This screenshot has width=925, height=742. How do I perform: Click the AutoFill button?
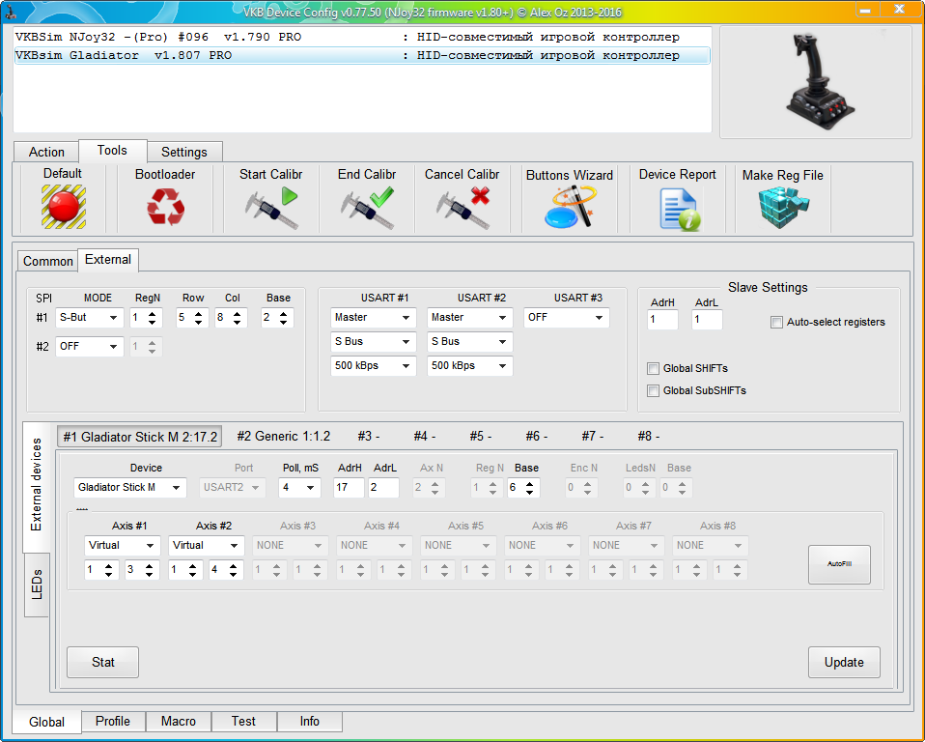pyautogui.click(x=839, y=564)
